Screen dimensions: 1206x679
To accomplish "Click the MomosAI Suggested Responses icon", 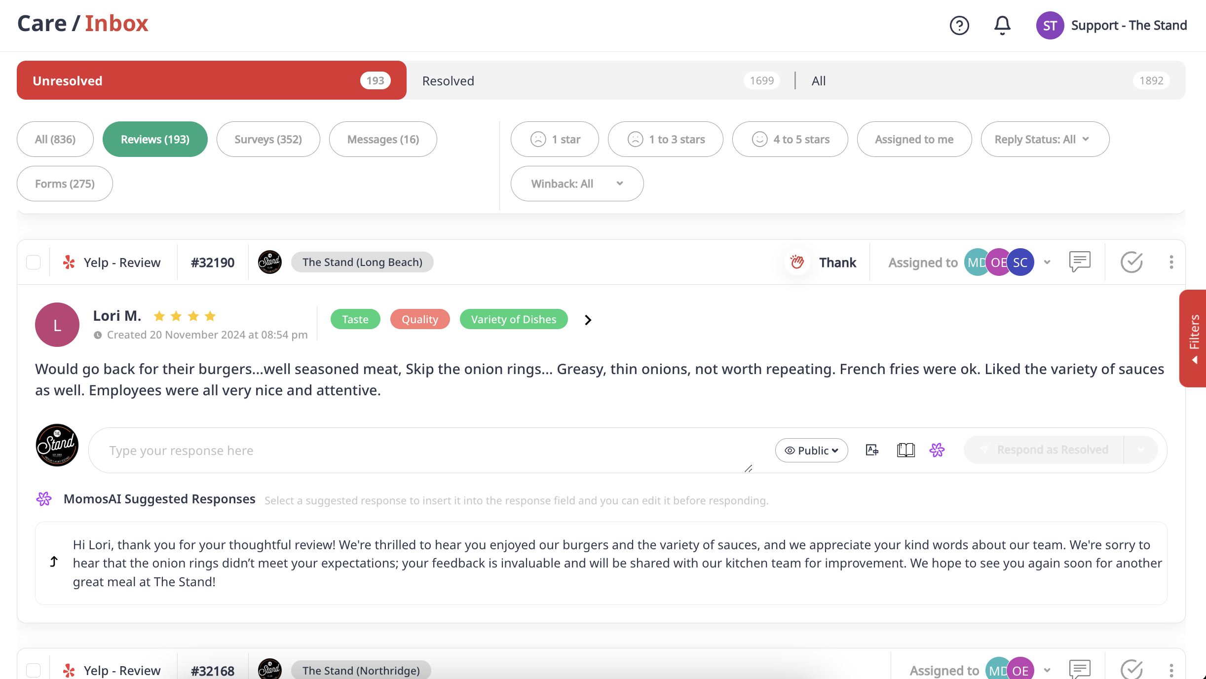I will [x=44, y=499].
